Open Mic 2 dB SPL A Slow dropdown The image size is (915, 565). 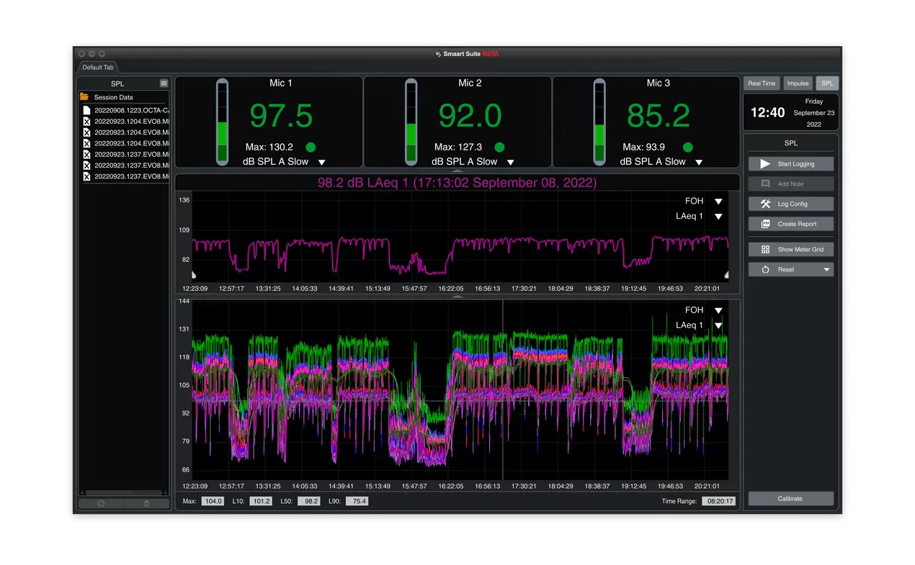pos(511,163)
